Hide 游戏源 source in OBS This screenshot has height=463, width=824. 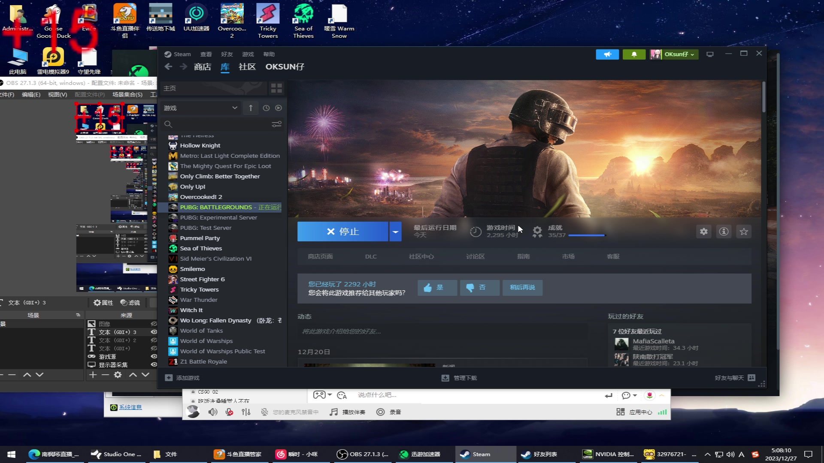tap(154, 357)
